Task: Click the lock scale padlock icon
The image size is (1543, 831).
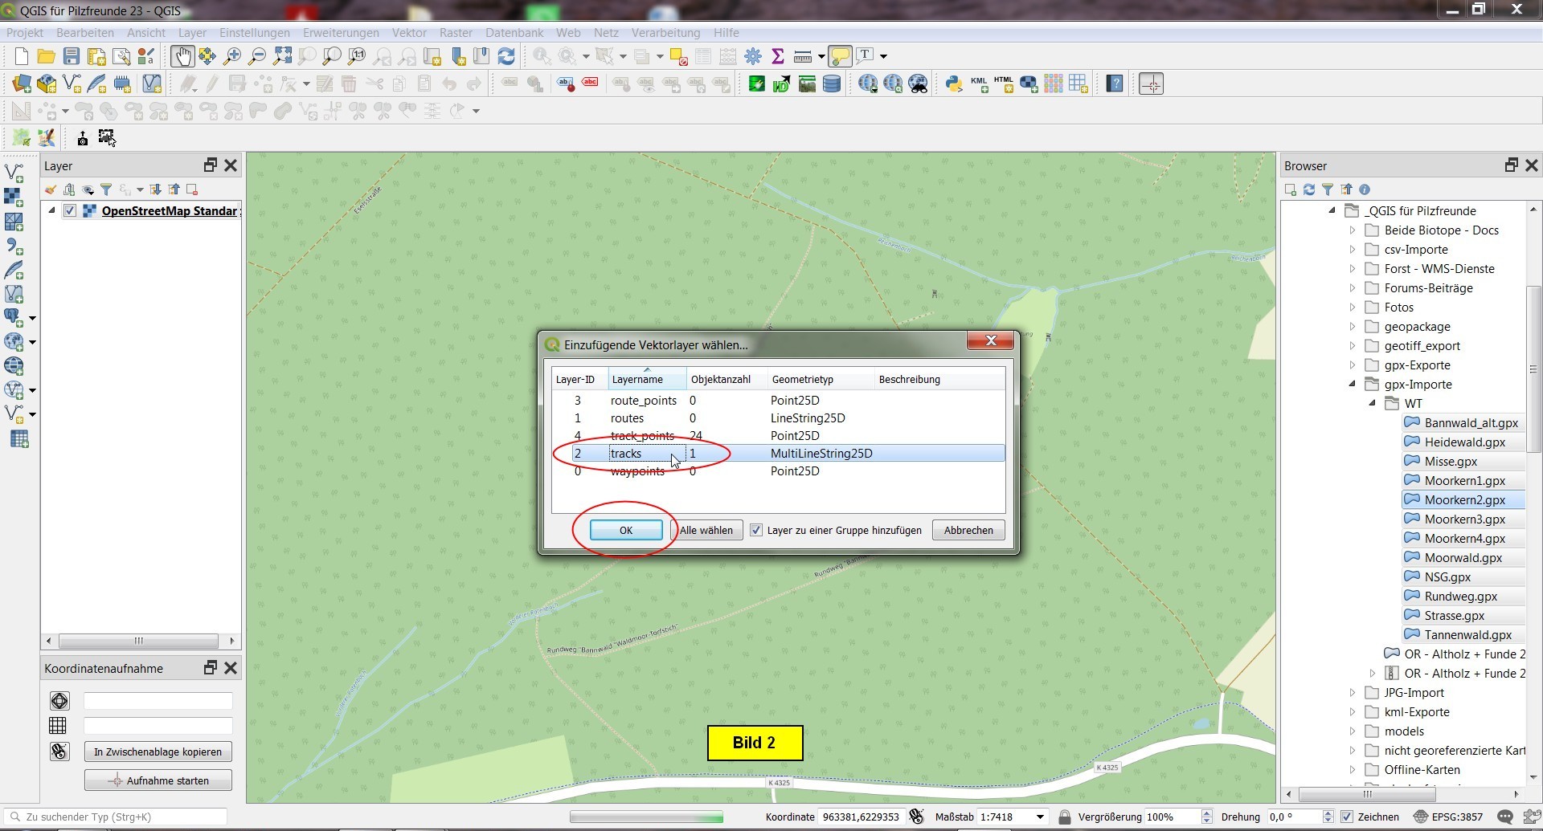Action: pyautogui.click(x=1065, y=817)
